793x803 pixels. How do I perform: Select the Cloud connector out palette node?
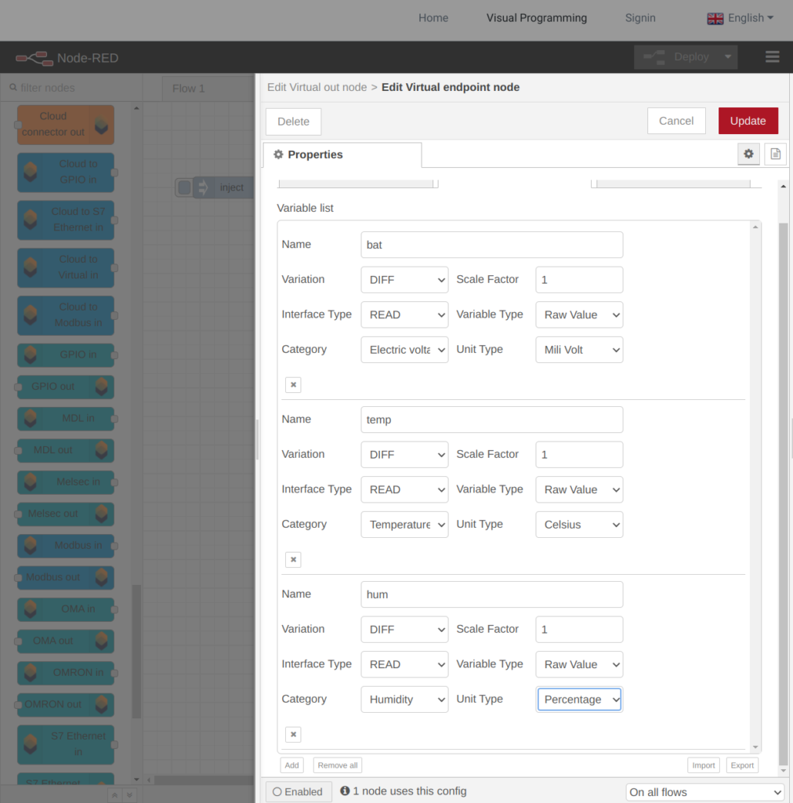pyautogui.click(x=66, y=125)
